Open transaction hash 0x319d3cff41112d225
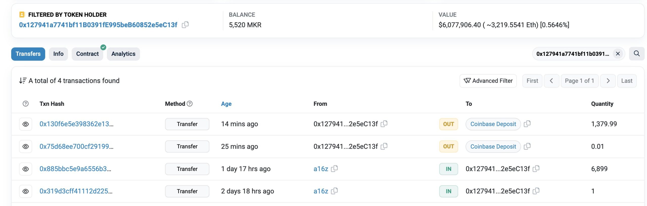 pyautogui.click(x=76, y=191)
